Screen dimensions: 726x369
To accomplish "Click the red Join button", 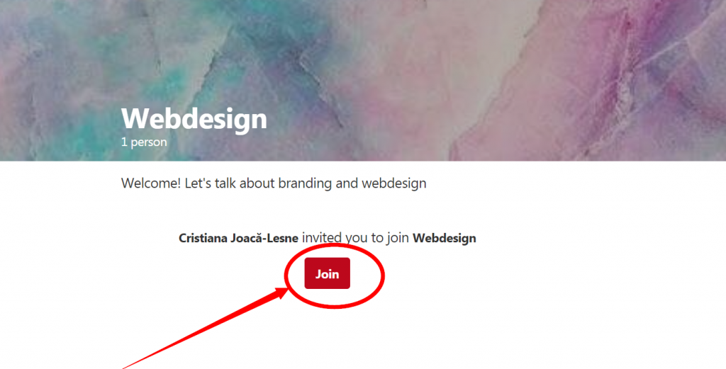I will [327, 274].
